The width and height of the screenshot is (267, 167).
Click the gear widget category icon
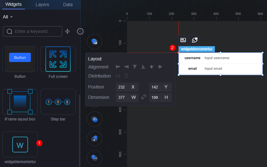(x=94, y=119)
